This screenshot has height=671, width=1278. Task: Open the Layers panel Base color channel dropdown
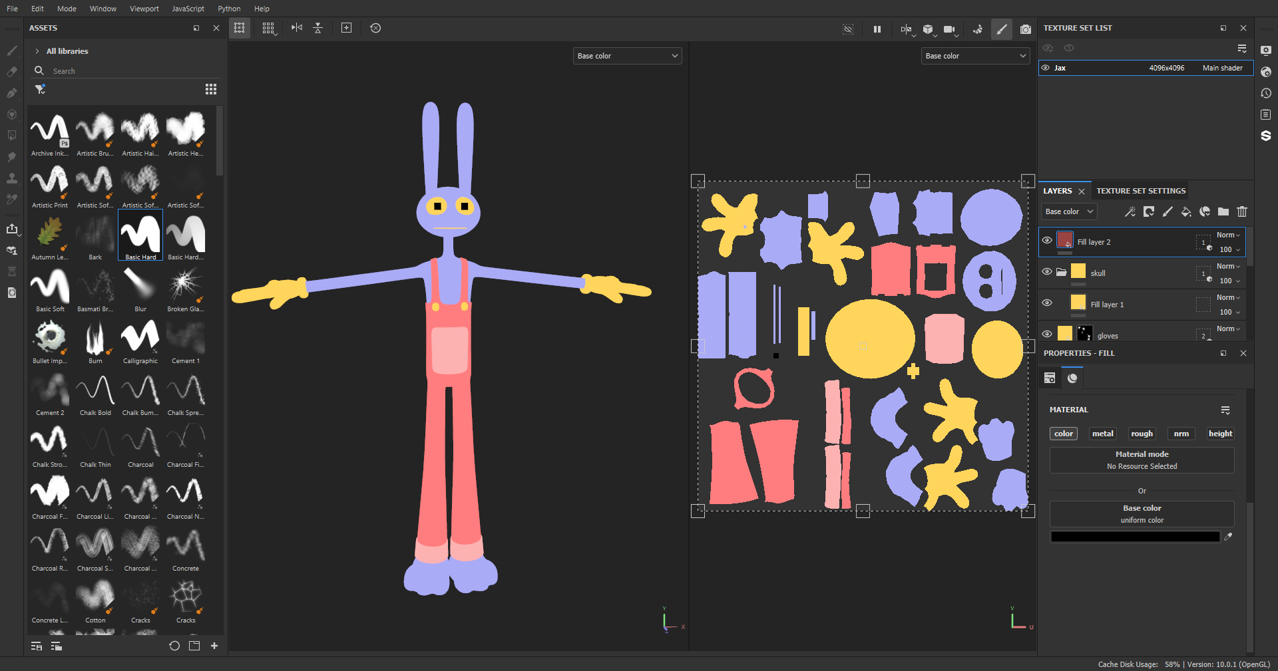pos(1069,211)
